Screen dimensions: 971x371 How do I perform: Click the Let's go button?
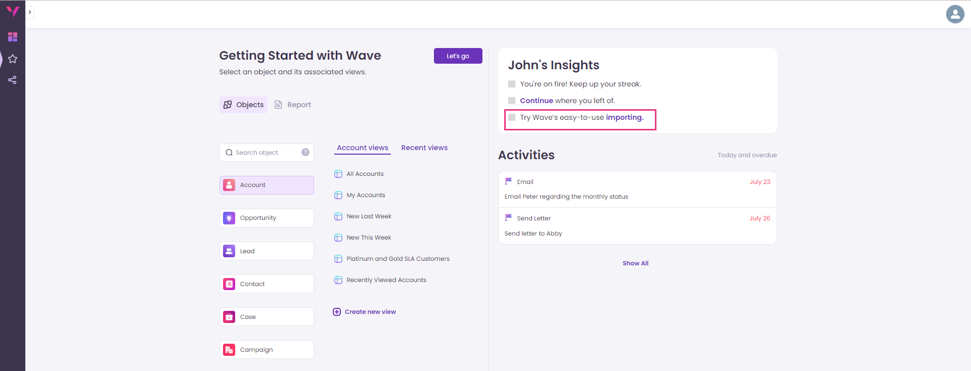click(x=458, y=56)
